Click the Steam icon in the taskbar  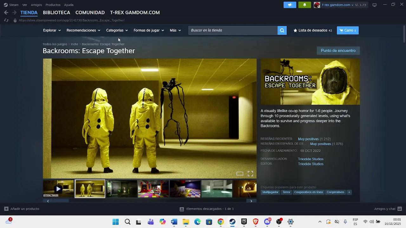click(x=232, y=222)
